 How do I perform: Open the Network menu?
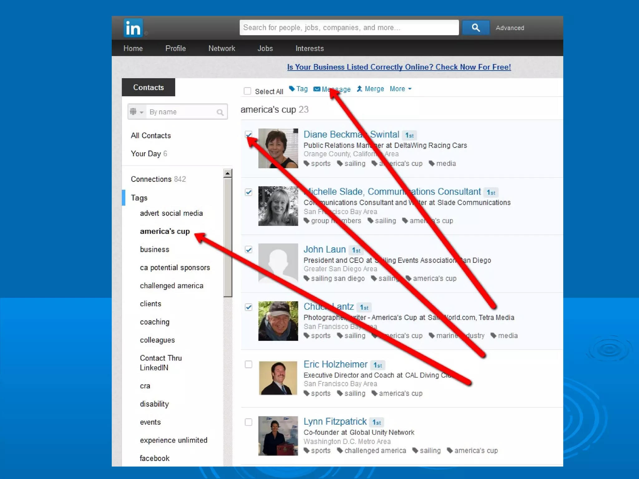[222, 48]
